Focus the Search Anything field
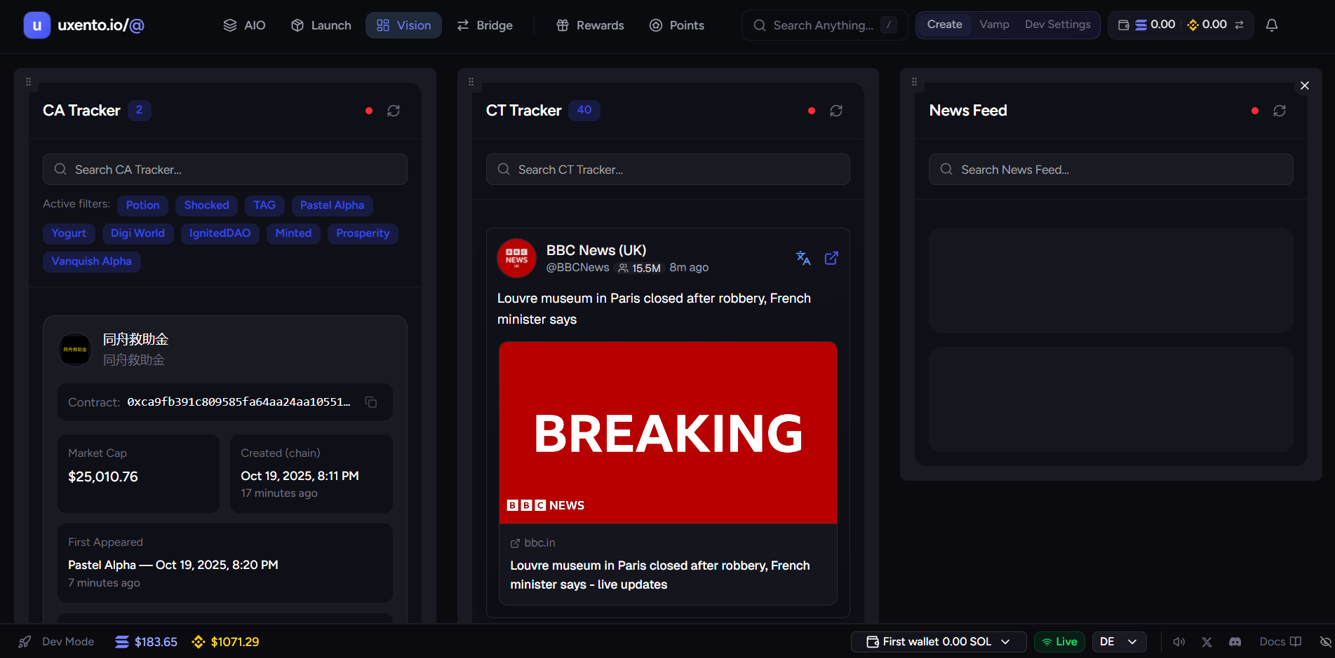 pos(824,25)
